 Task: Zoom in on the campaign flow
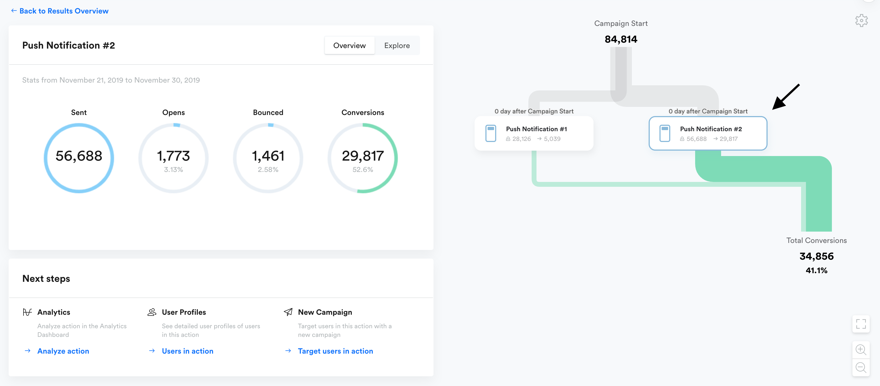pyautogui.click(x=861, y=350)
